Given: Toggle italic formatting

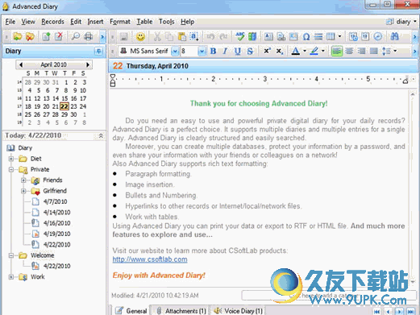Looking at the screenshot, I should (225, 51).
